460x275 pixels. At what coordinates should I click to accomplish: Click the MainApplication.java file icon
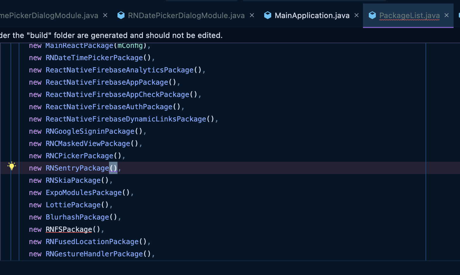(268, 15)
